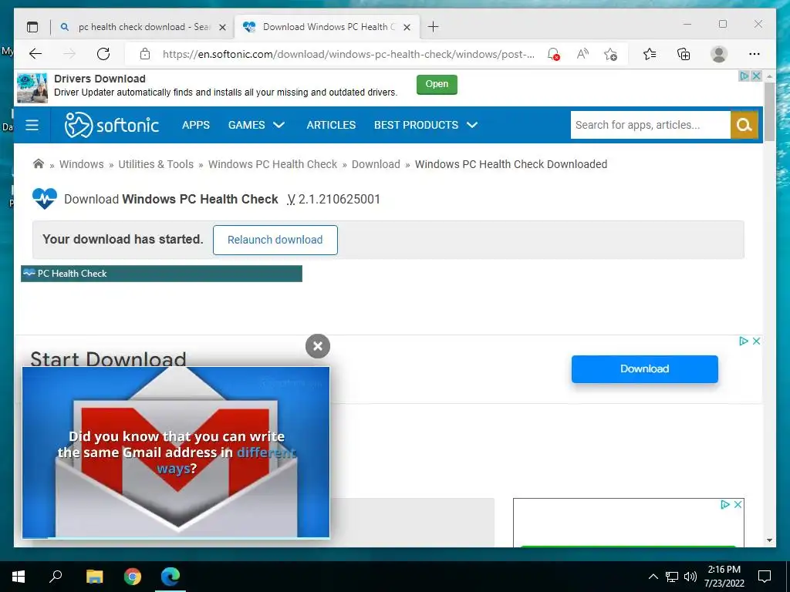This screenshot has width=790, height=592.
Task: Click the Edge tab actions menu icon
Action: 32,27
